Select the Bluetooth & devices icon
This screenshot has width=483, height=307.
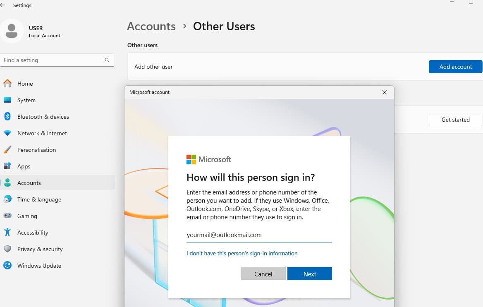(x=7, y=117)
